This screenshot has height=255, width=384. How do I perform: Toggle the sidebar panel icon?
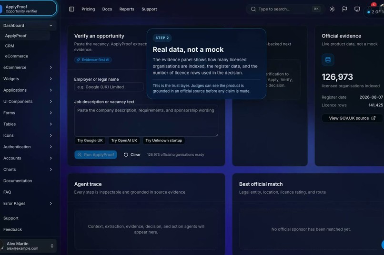[71, 9]
